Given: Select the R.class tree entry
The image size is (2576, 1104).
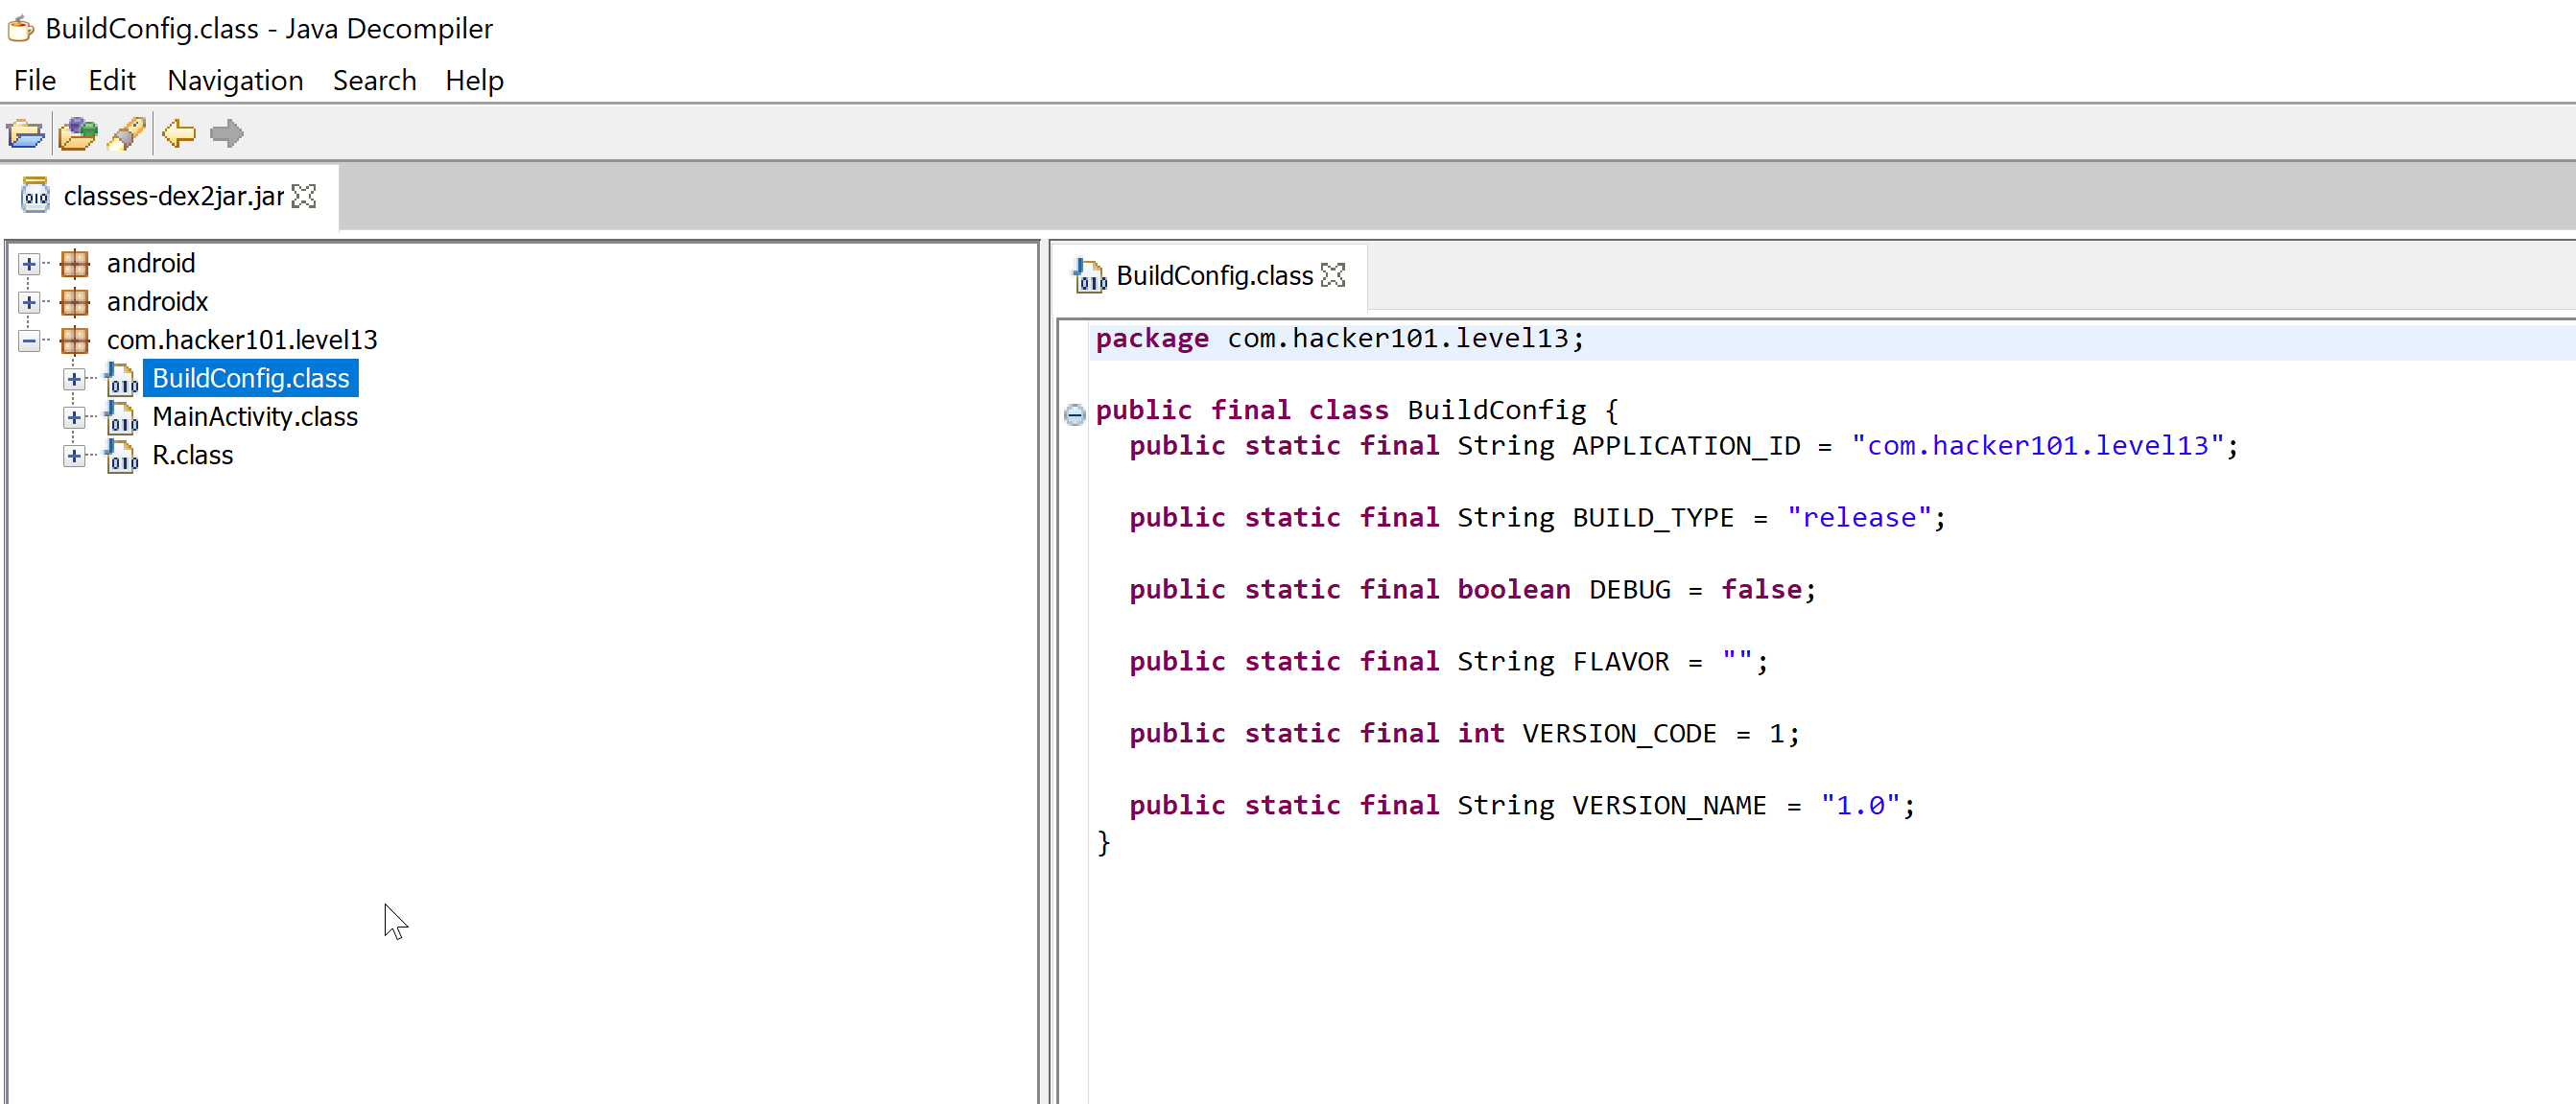Looking at the screenshot, I should point(192,455).
